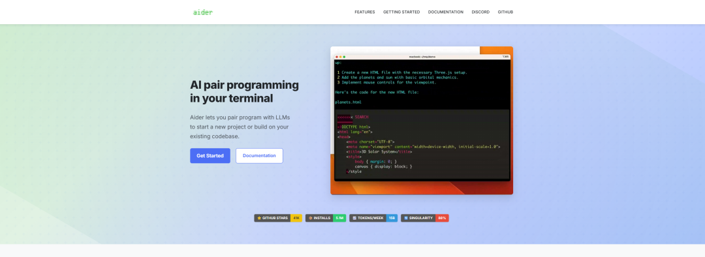Screen dimensions: 705x257
Task: Click the outlined Documentation button
Action: tap(259, 156)
